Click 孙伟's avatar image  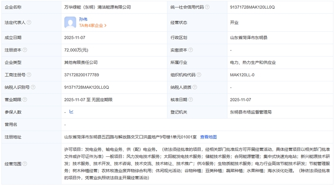coord(70,22)
